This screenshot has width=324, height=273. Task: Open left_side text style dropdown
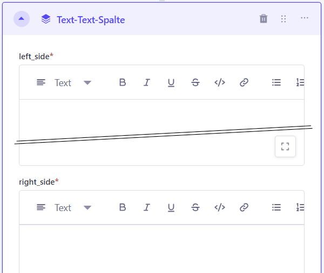click(x=64, y=82)
